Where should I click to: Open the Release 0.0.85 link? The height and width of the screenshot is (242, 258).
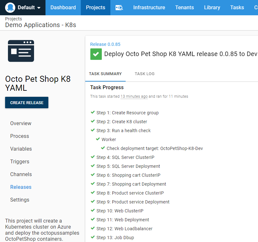(x=105, y=44)
